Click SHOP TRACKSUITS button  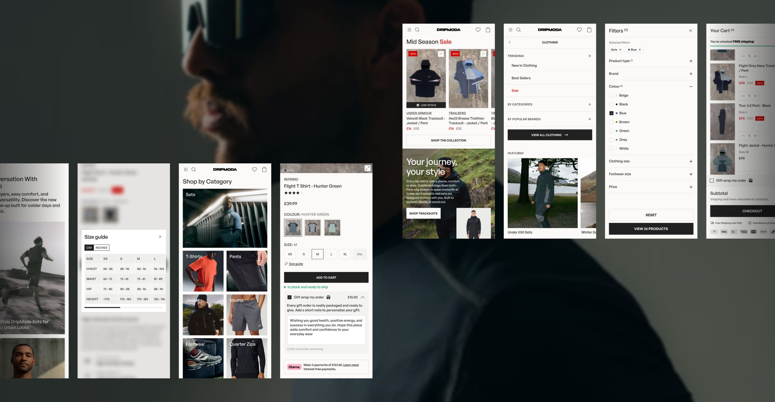click(423, 214)
